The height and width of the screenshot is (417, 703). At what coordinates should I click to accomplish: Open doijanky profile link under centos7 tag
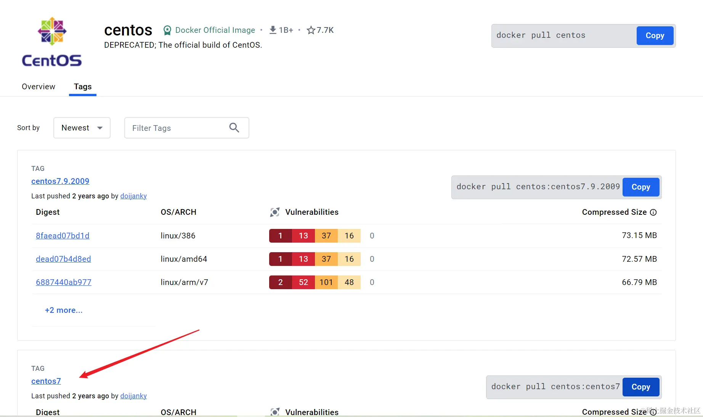133,396
